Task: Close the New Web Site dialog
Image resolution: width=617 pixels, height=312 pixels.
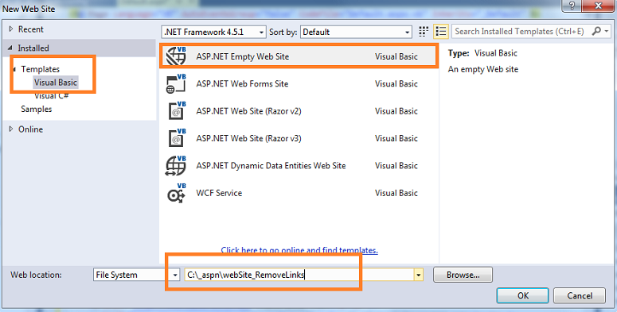Action: pyautogui.click(x=598, y=6)
